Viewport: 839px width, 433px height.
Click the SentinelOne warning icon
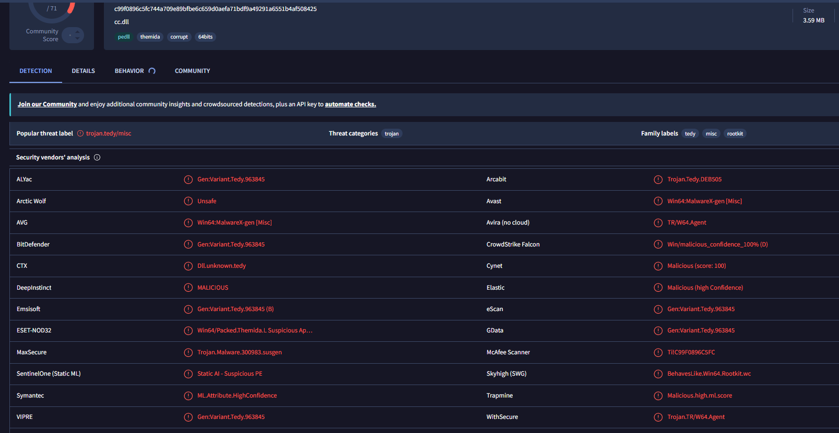(188, 374)
